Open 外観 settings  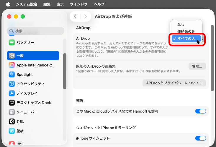point(33,121)
